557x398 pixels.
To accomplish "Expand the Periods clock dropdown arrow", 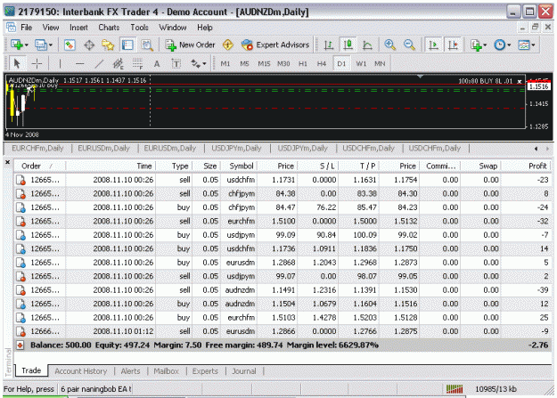I will 509,45.
